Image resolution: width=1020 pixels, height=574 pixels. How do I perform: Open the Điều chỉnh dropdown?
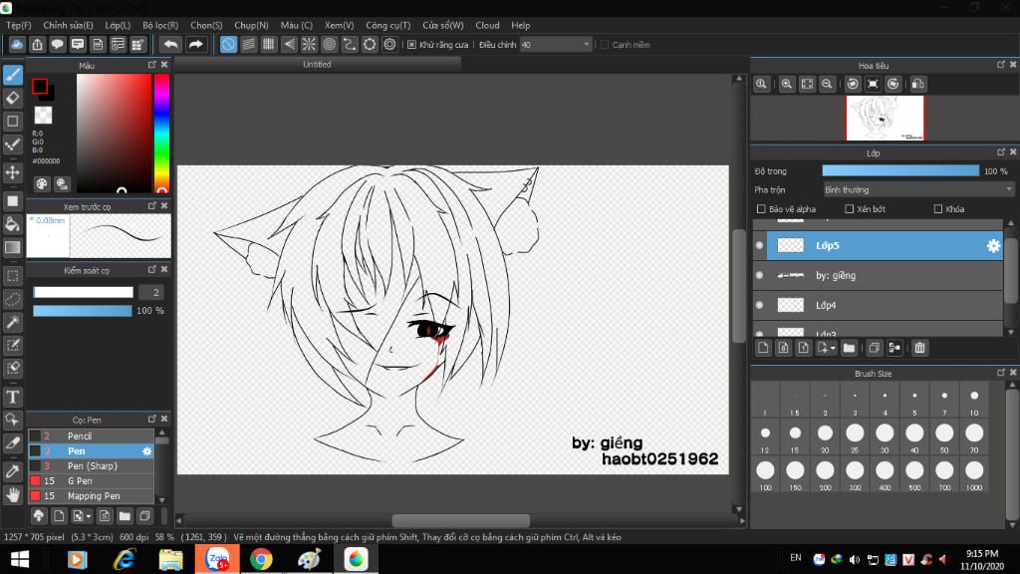click(556, 45)
